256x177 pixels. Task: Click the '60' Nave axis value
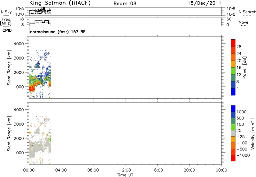point(229,19)
